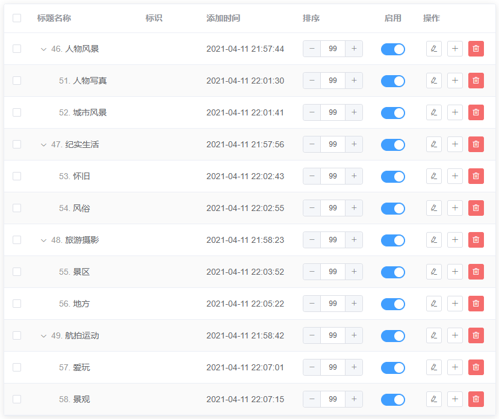Image resolution: width=499 pixels, height=419 pixels.
Task: Check the box for 48. 旅游摄影
Action: pyautogui.click(x=17, y=240)
